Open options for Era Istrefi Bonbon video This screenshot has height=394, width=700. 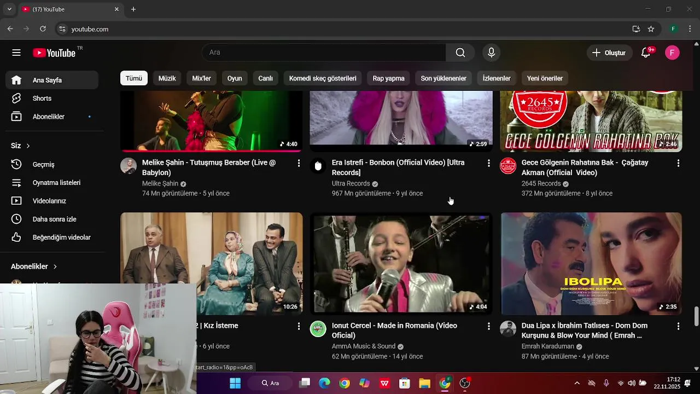488,163
